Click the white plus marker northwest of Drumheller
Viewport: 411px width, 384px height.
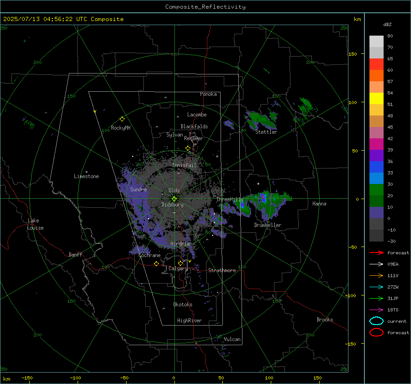(x=258, y=184)
